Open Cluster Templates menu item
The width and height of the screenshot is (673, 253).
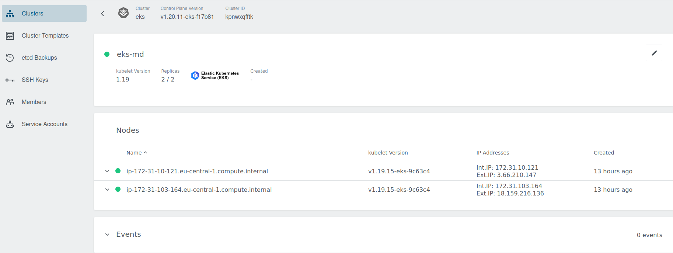coord(45,36)
